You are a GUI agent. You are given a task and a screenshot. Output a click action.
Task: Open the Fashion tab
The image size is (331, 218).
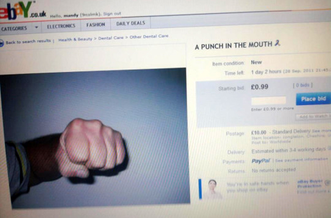point(96,25)
